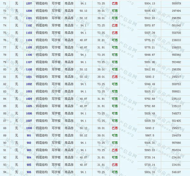Open room 1104 link
This screenshot has height=176, width=190.
(x=29, y=40)
